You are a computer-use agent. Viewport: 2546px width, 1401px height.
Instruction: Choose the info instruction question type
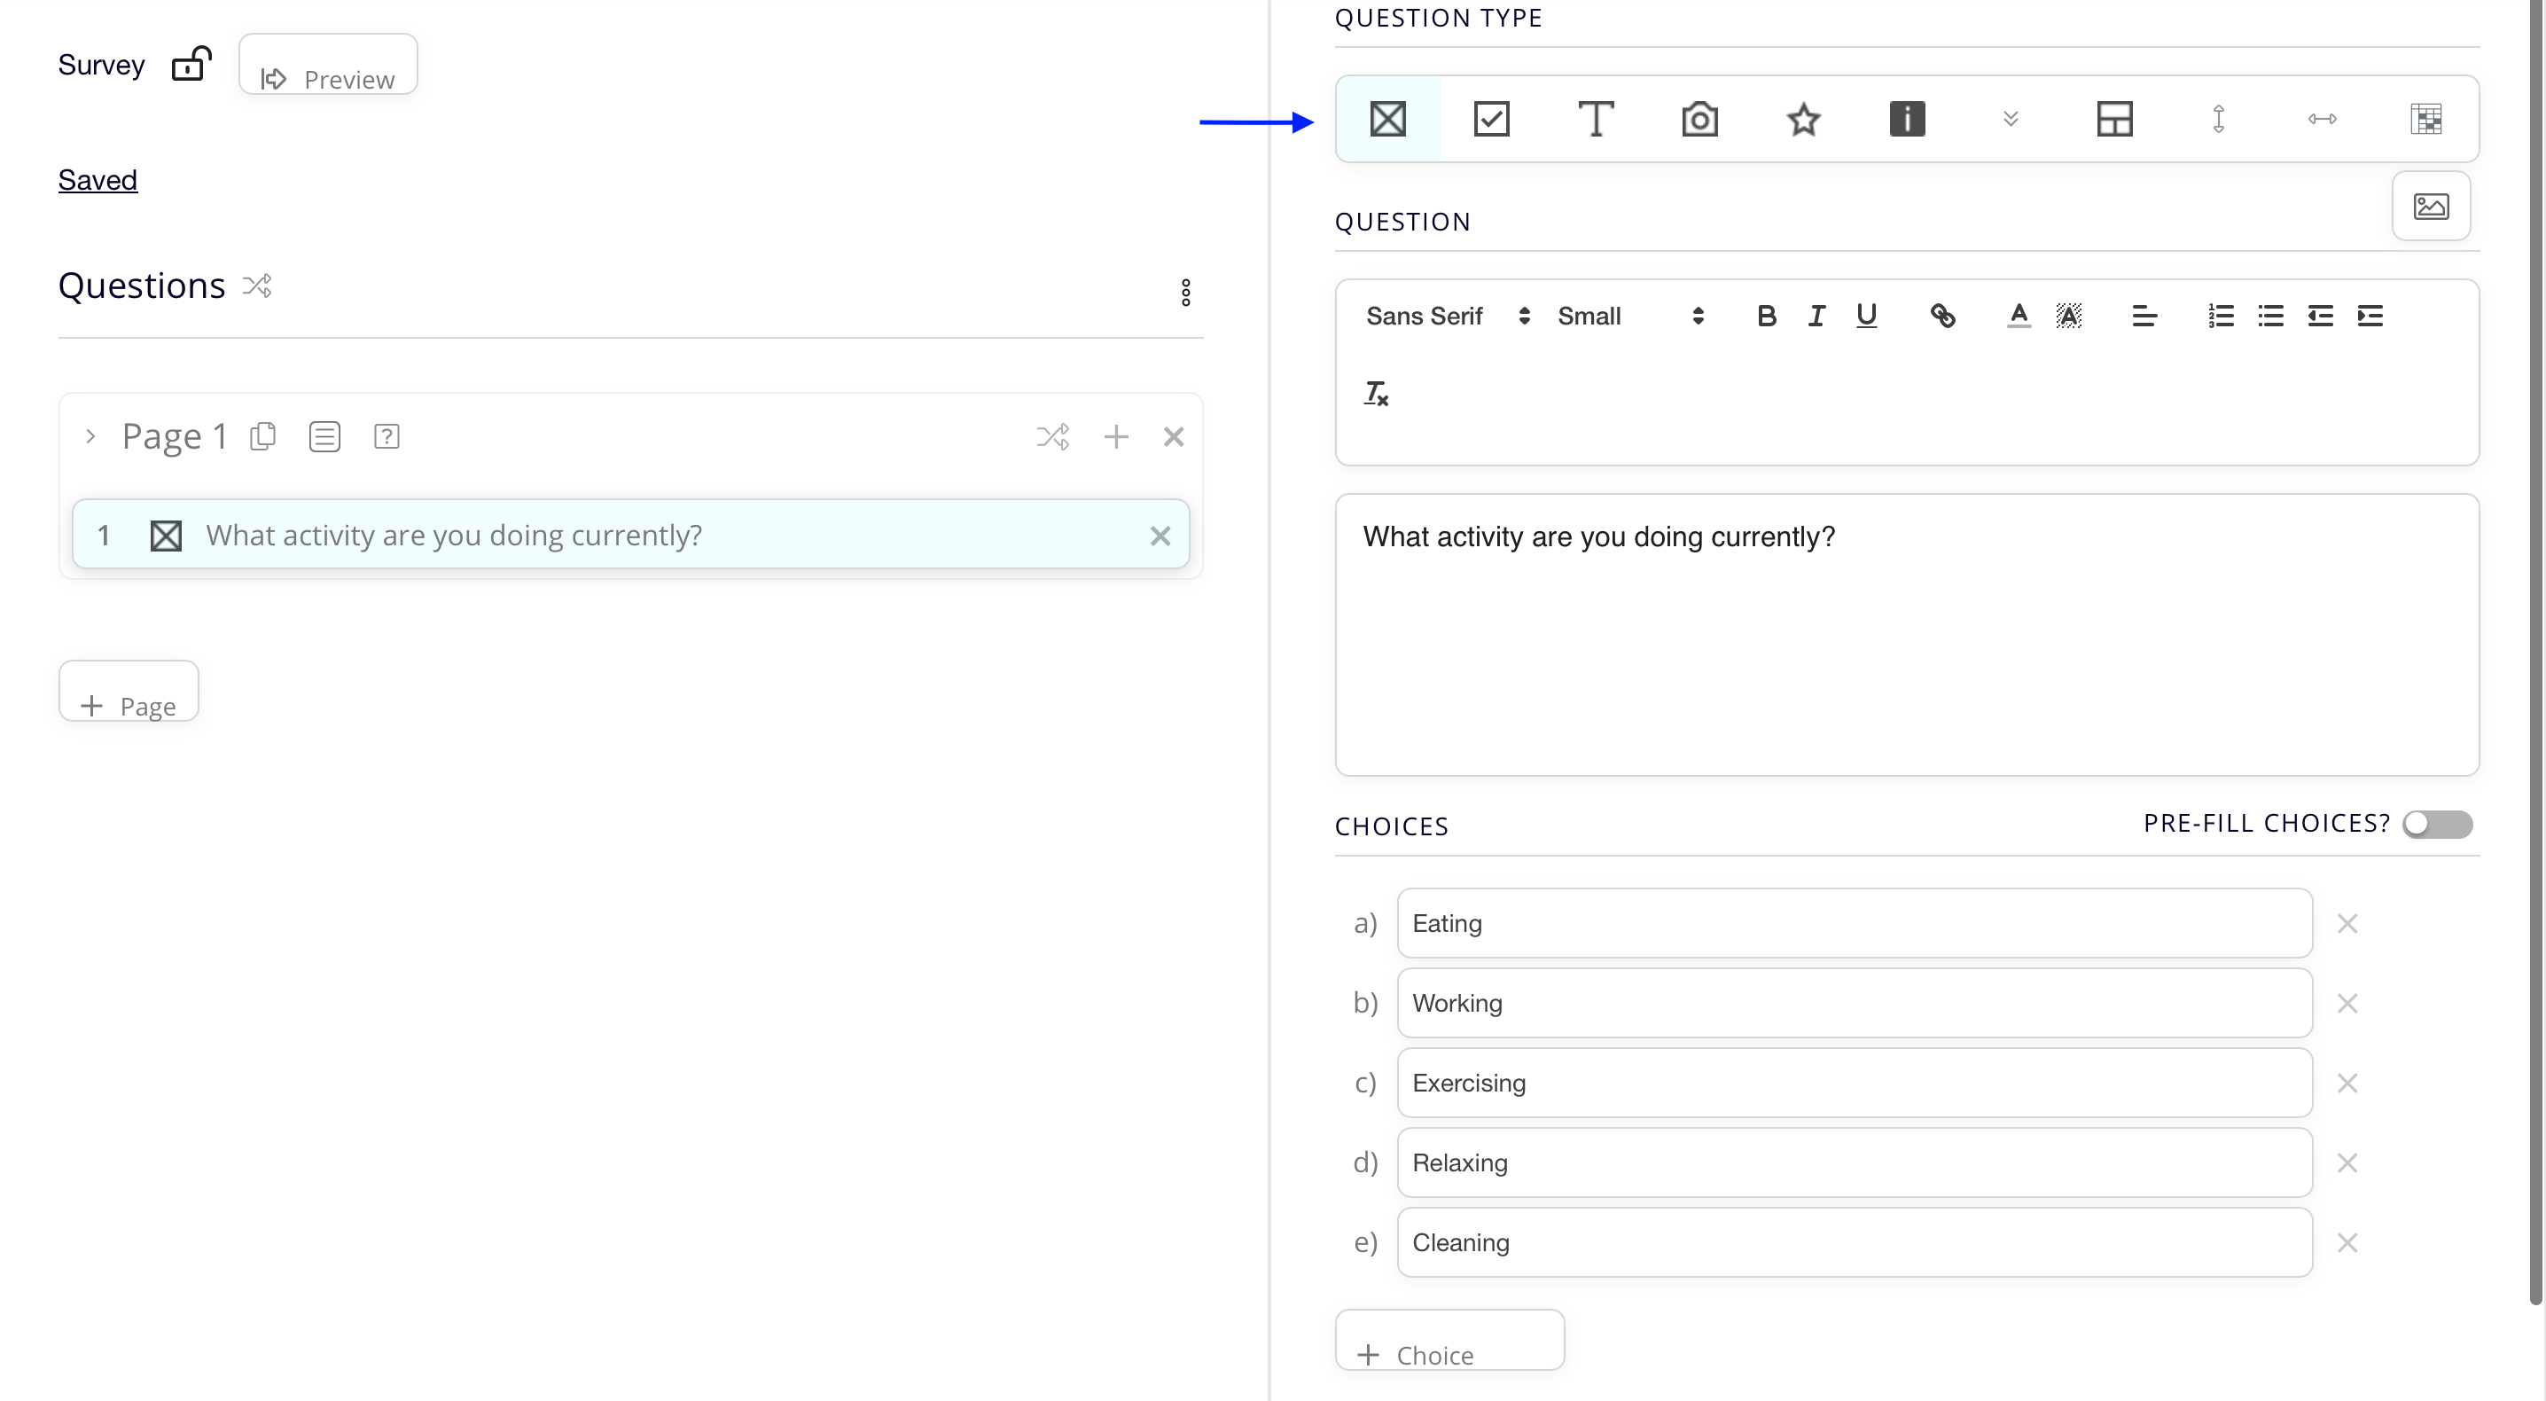click(1907, 119)
